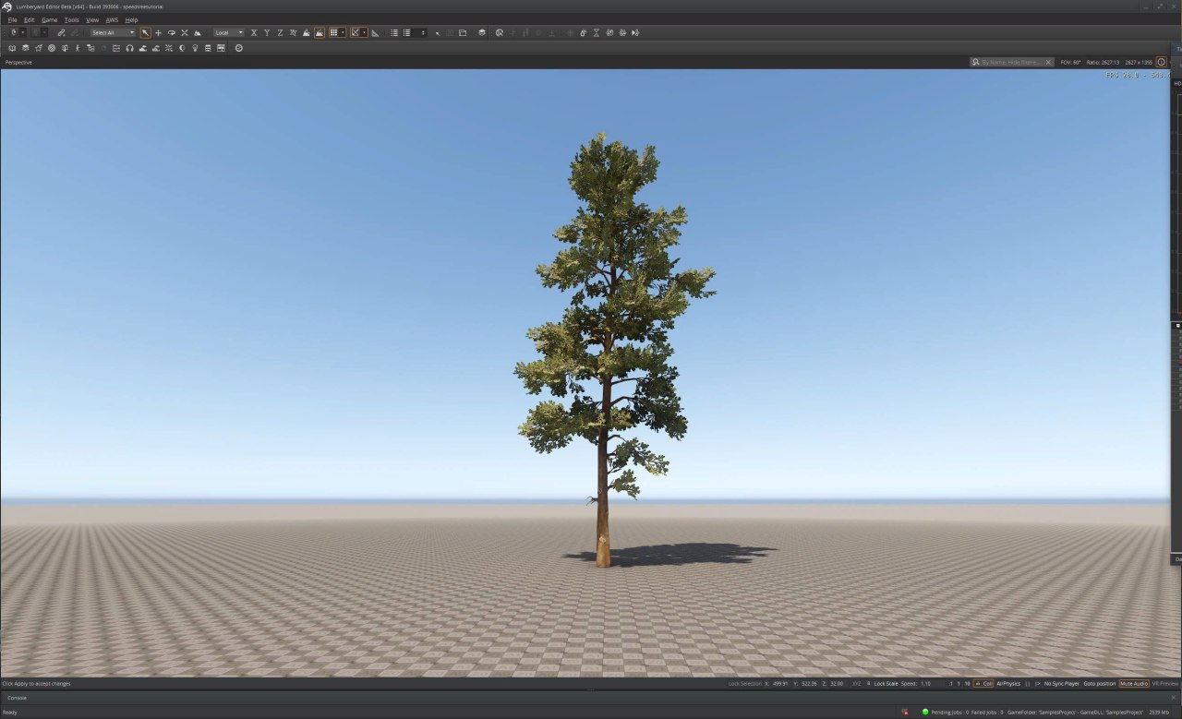Select the Scale object tool
This screenshot has width=1182, height=719.
184,32
